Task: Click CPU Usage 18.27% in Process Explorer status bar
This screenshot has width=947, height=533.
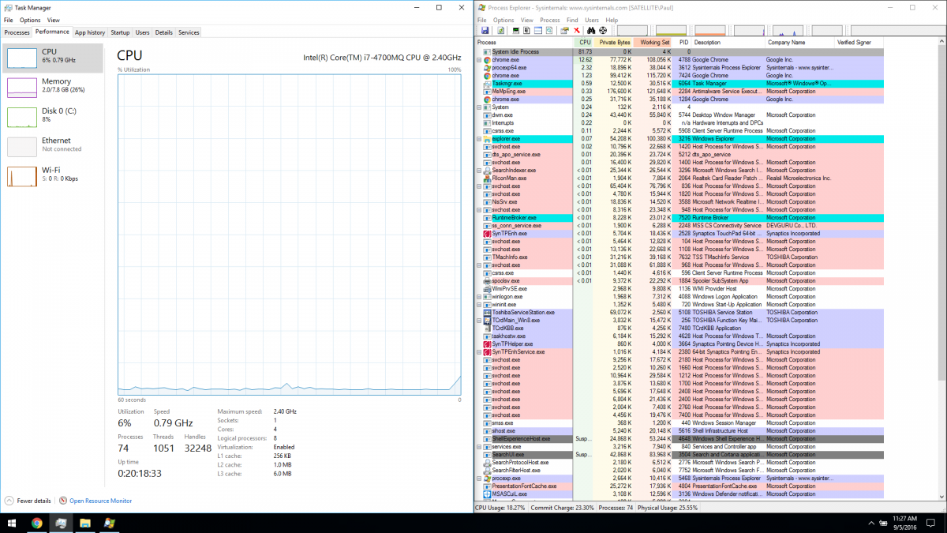Action: tap(501, 508)
